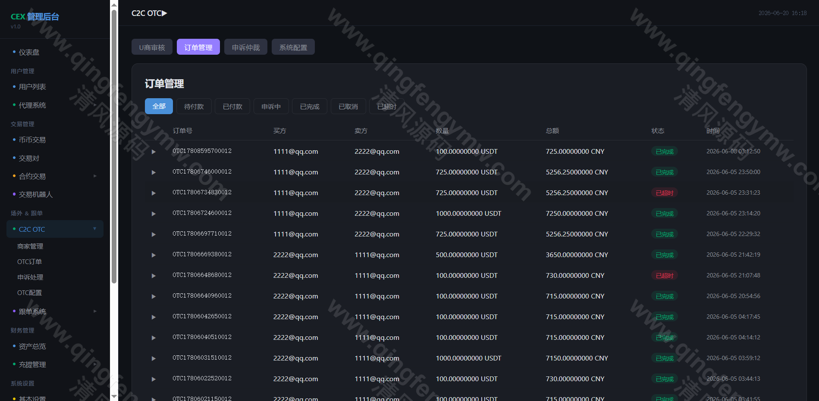Image resolution: width=819 pixels, height=401 pixels.
Task: Click the sidebar scrollbar thumb
Action: pyautogui.click(x=114, y=146)
